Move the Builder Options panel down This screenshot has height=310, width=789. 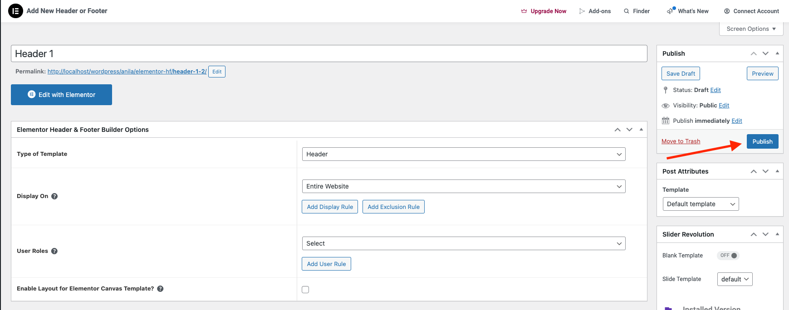pos(629,130)
